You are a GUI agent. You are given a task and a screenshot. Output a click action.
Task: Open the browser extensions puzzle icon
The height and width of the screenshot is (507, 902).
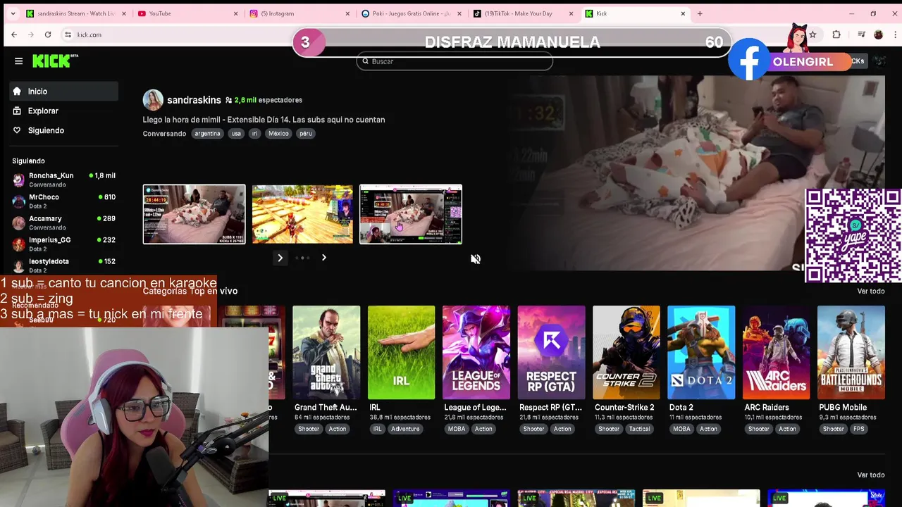(x=836, y=35)
